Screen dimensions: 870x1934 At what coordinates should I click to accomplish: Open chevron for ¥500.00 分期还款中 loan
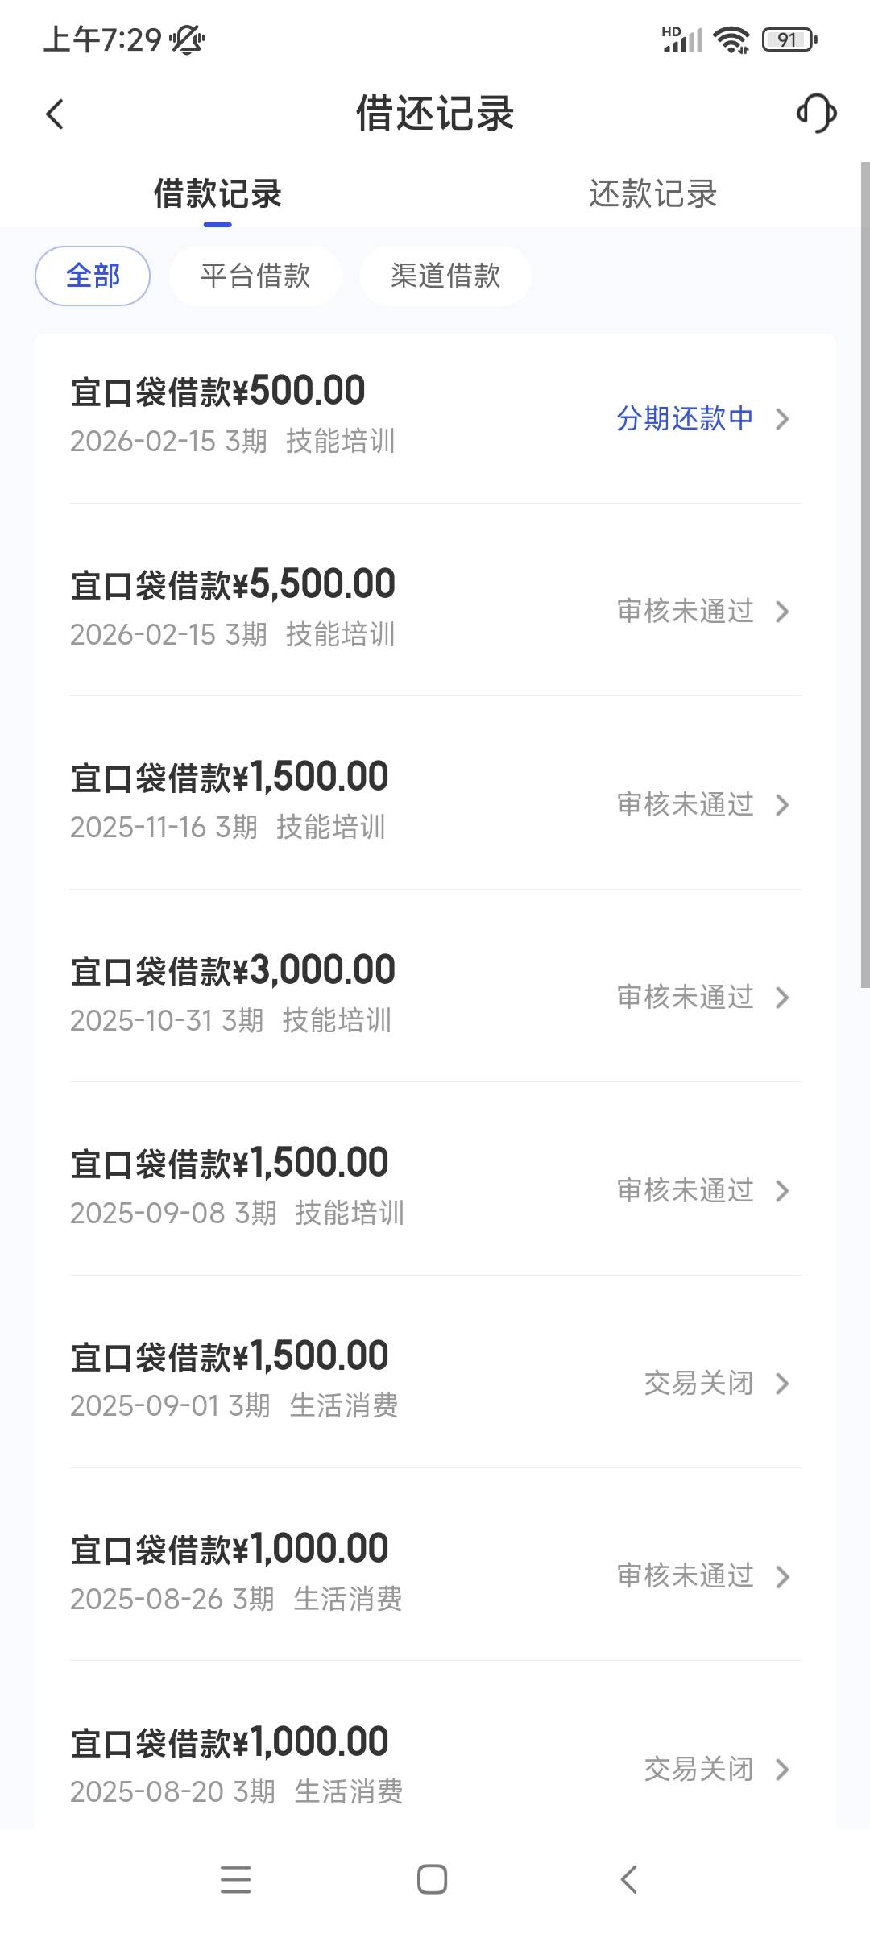(x=781, y=419)
